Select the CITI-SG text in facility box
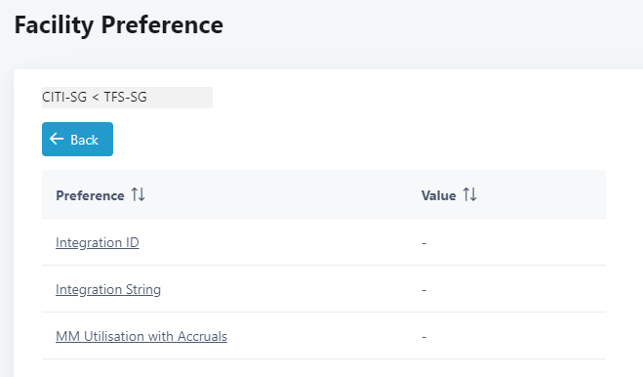Image resolution: width=643 pixels, height=377 pixels. point(64,98)
